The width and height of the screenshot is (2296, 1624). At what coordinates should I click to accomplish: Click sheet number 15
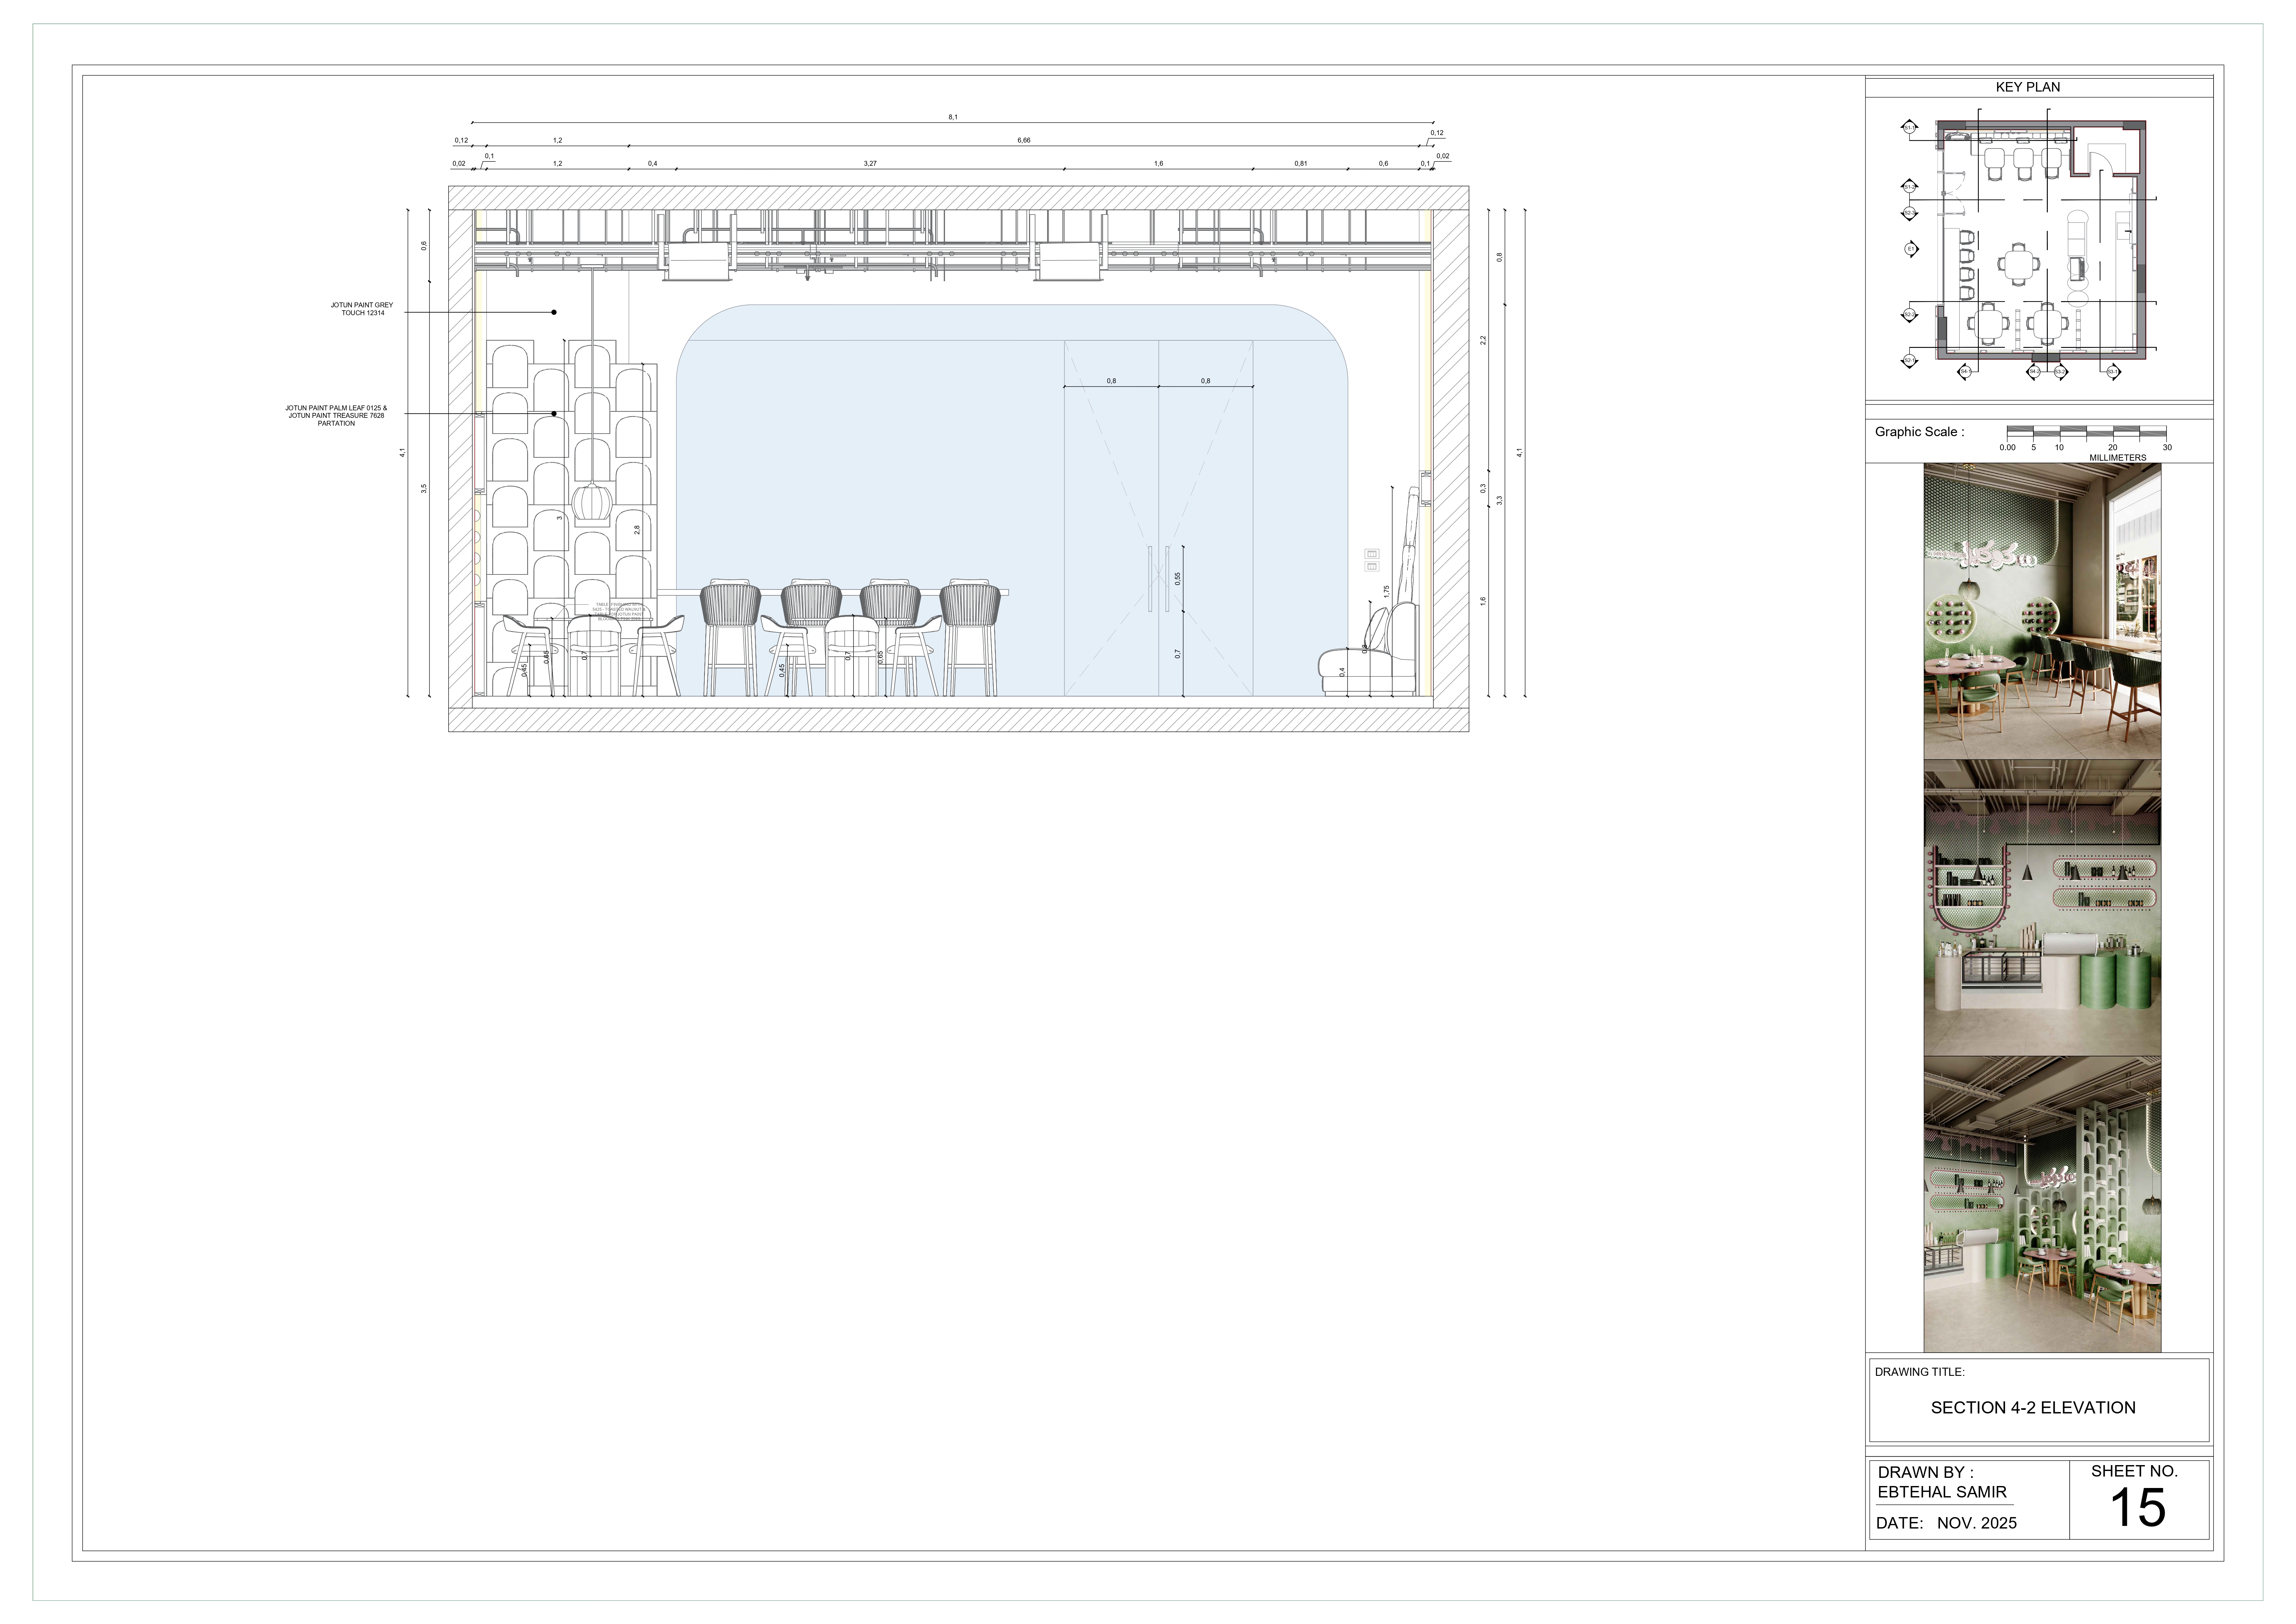[x=2137, y=1507]
